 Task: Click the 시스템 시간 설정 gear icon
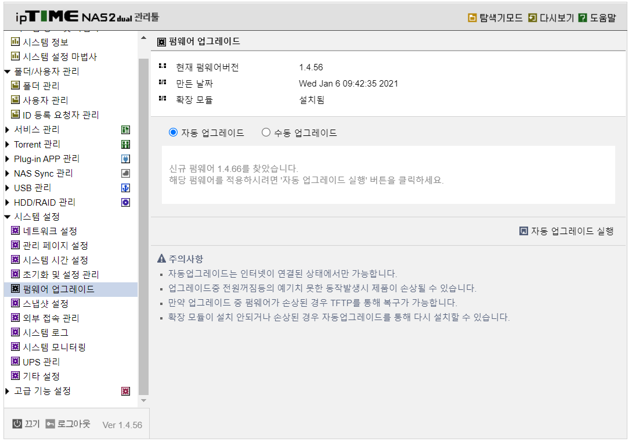point(15,260)
